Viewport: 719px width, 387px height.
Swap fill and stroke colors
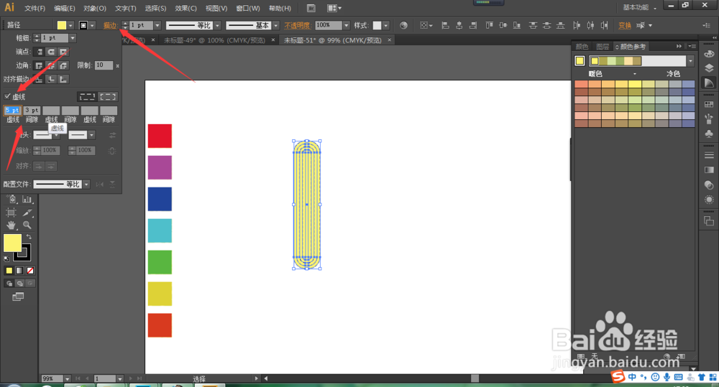29,237
